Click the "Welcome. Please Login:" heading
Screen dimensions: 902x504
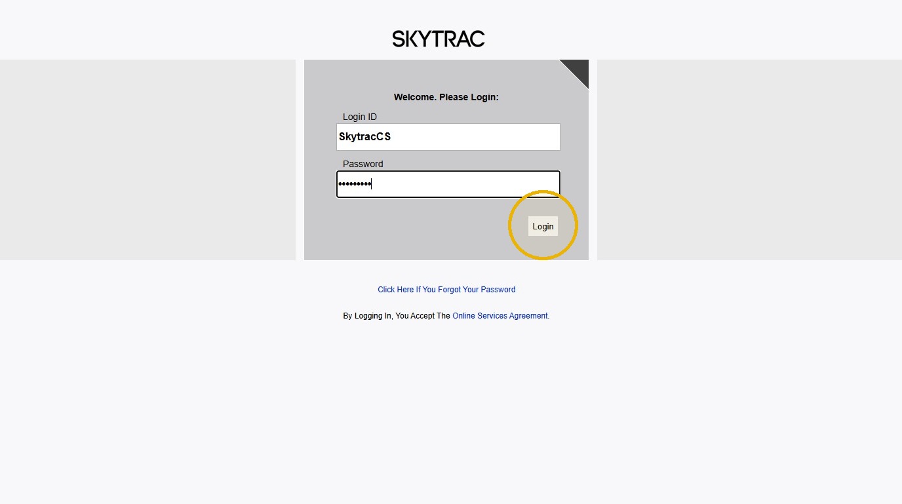pyautogui.click(x=446, y=97)
